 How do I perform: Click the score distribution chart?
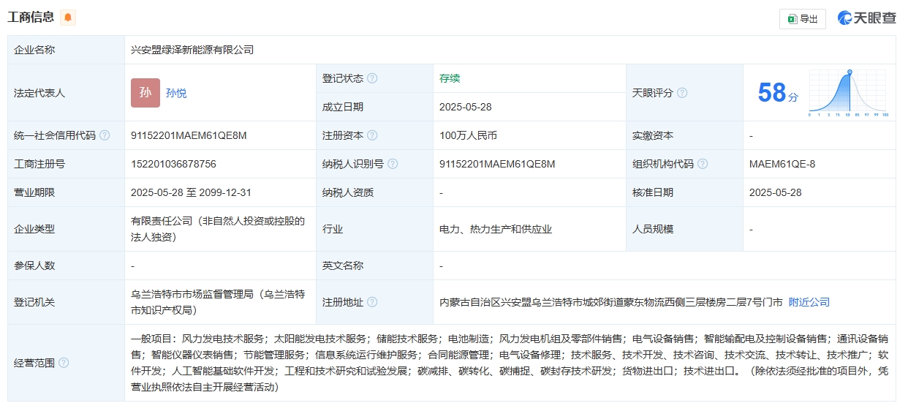point(848,94)
